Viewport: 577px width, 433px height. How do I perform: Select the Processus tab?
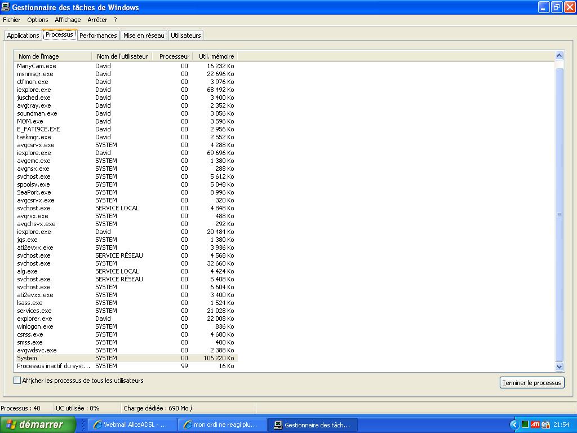point(59,34)
